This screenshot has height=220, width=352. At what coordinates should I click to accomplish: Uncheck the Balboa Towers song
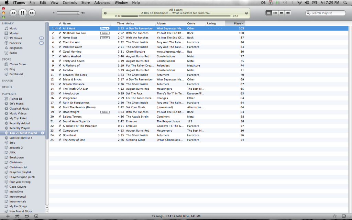tap(60, 117)
